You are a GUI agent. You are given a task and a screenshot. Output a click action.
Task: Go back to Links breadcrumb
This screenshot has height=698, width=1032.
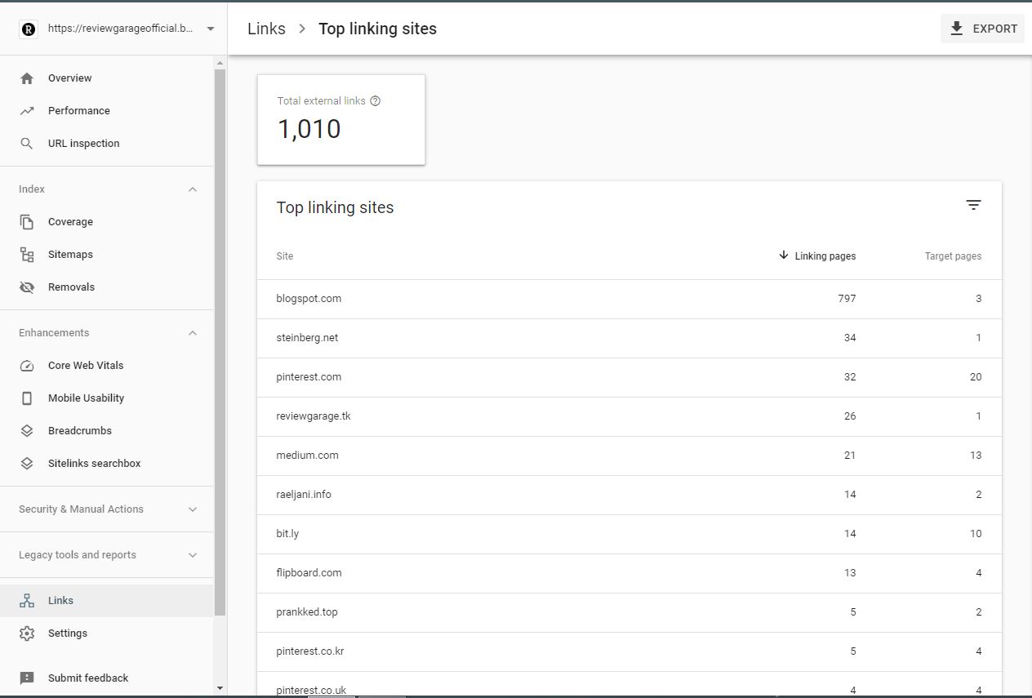click(266, 29)
